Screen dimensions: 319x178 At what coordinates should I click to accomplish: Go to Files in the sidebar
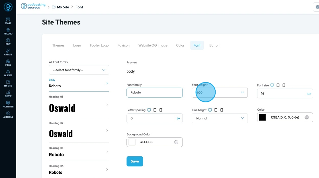coord(8,63)
